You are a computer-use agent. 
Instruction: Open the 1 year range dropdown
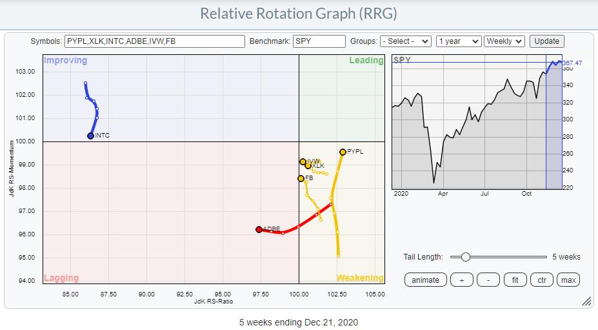coord(459,41)
